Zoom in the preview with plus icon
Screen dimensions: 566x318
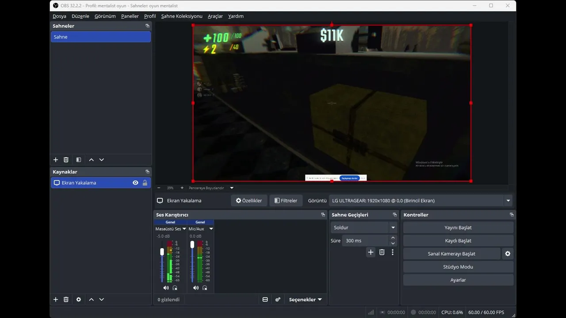pos(182,188)
